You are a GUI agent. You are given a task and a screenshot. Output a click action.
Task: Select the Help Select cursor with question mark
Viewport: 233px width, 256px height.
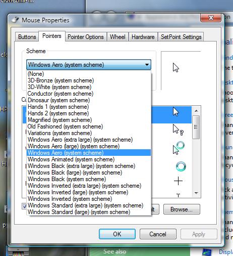click(178, 130)
